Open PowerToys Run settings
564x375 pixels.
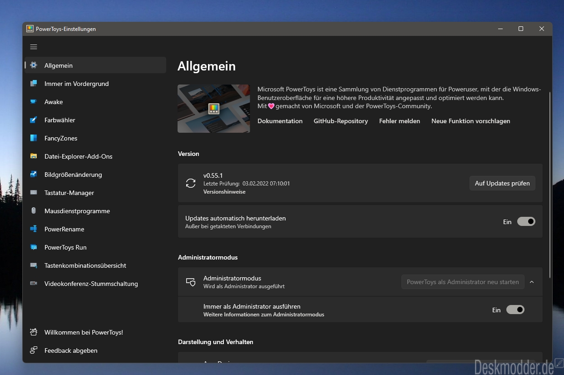click(95, 247)
